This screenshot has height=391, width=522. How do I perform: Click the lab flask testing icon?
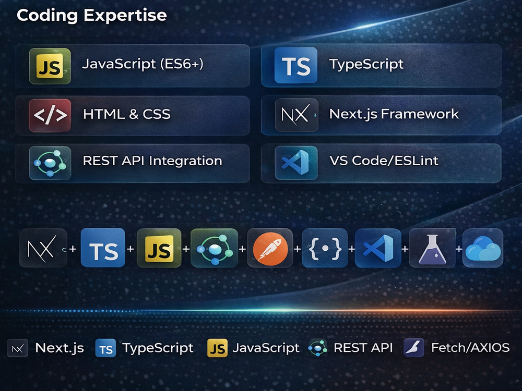432,248
